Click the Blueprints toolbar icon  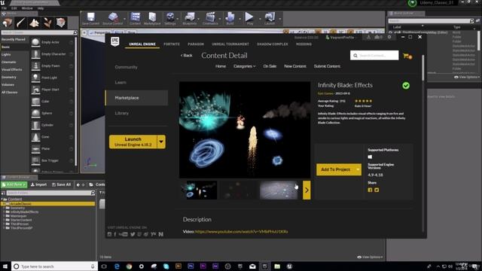point(189,18)
